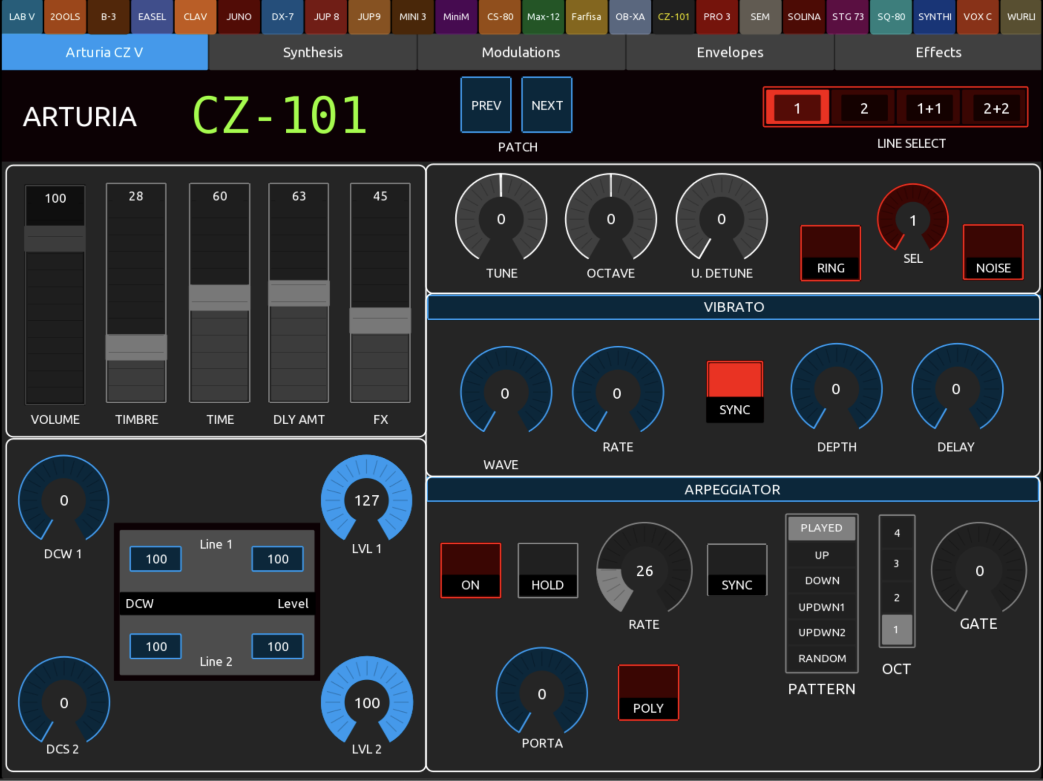1043x781 pixels.
Task: Select line 1+1 in Line Select
Action: [x=929, y=108]
